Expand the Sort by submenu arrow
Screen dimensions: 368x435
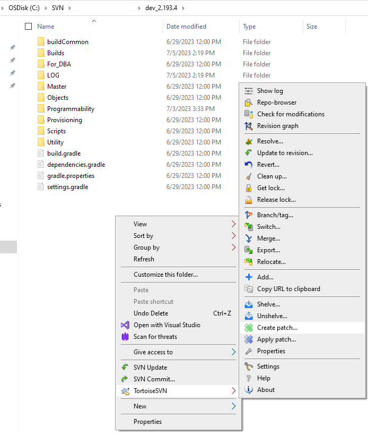pyautogui.click(x=234, y=236)
